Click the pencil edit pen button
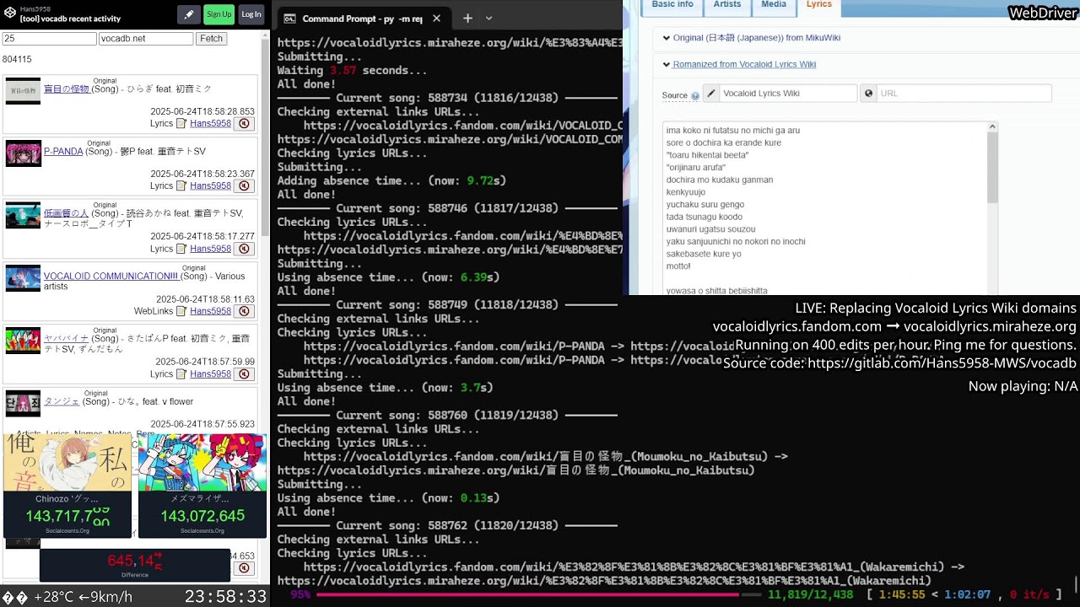Image resolution: width=1080 pixels, height=607 pixels. (x=189, y=14)
